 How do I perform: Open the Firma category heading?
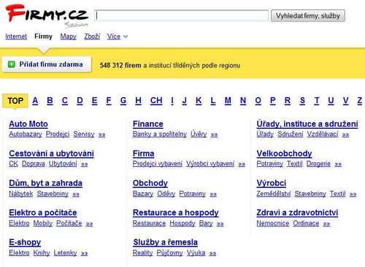(144, 154)
